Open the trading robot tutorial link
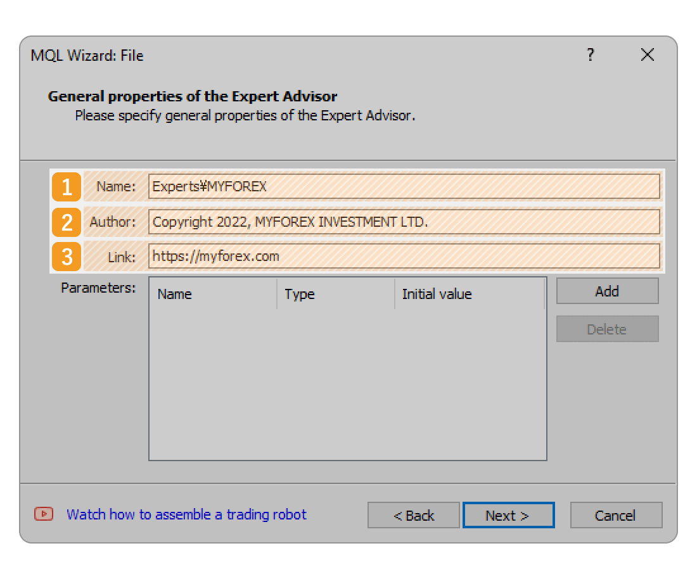Viewport: 697px width, 579px height. [x=186, y=514]
